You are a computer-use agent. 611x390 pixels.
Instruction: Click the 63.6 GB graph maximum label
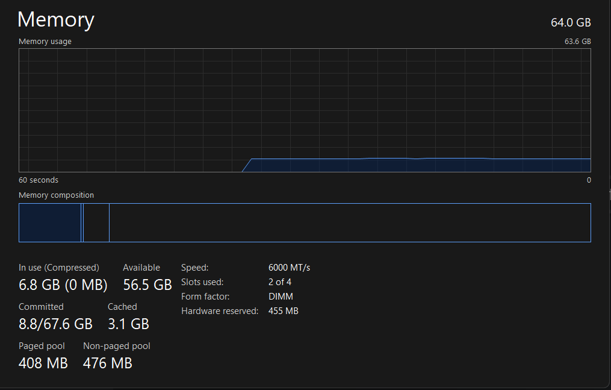click(577, 42)
